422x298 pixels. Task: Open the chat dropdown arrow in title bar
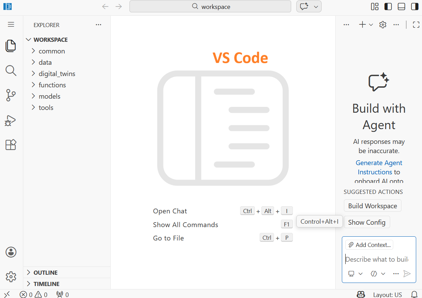316,7
